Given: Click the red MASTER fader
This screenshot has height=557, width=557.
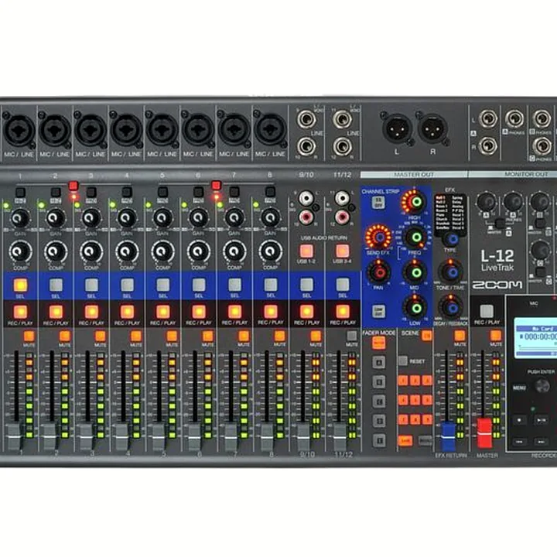Looking at the screenshot, I should [484, 433].
